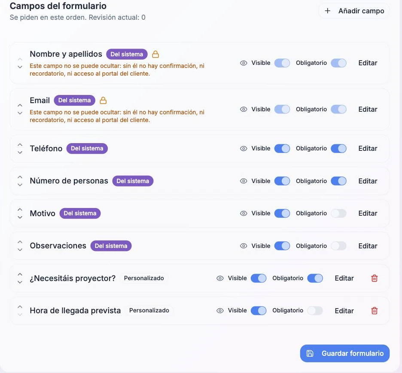Click the eye icon in Observaciones row
Viewport: 402px width, 373px height.
point(244,246)
